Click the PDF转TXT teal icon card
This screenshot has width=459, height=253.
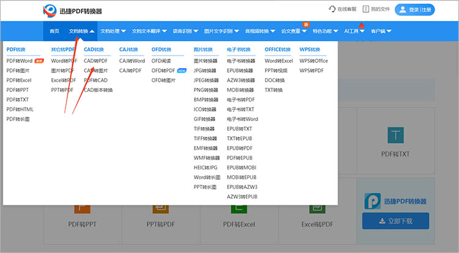click(x=395, y=135)
